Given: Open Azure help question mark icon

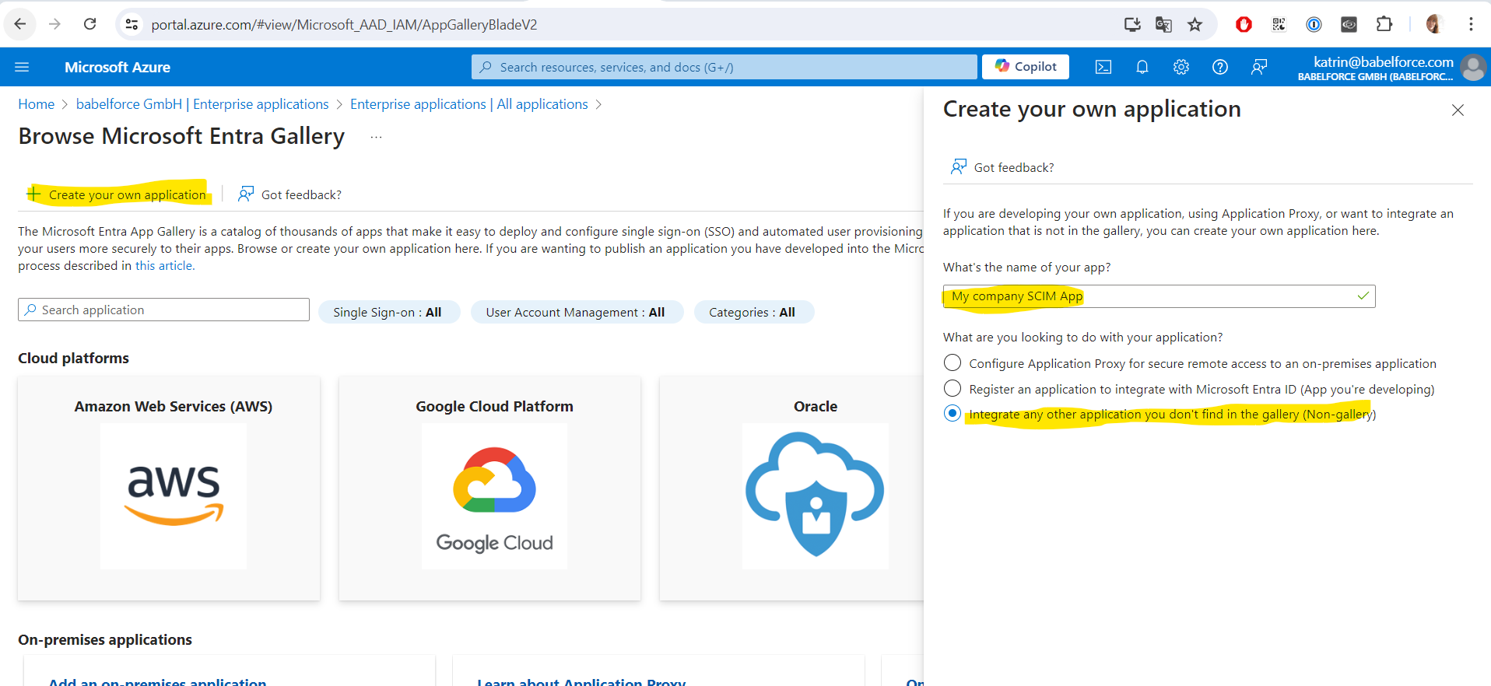Looking at the screenshot, I should (1220, 67).
